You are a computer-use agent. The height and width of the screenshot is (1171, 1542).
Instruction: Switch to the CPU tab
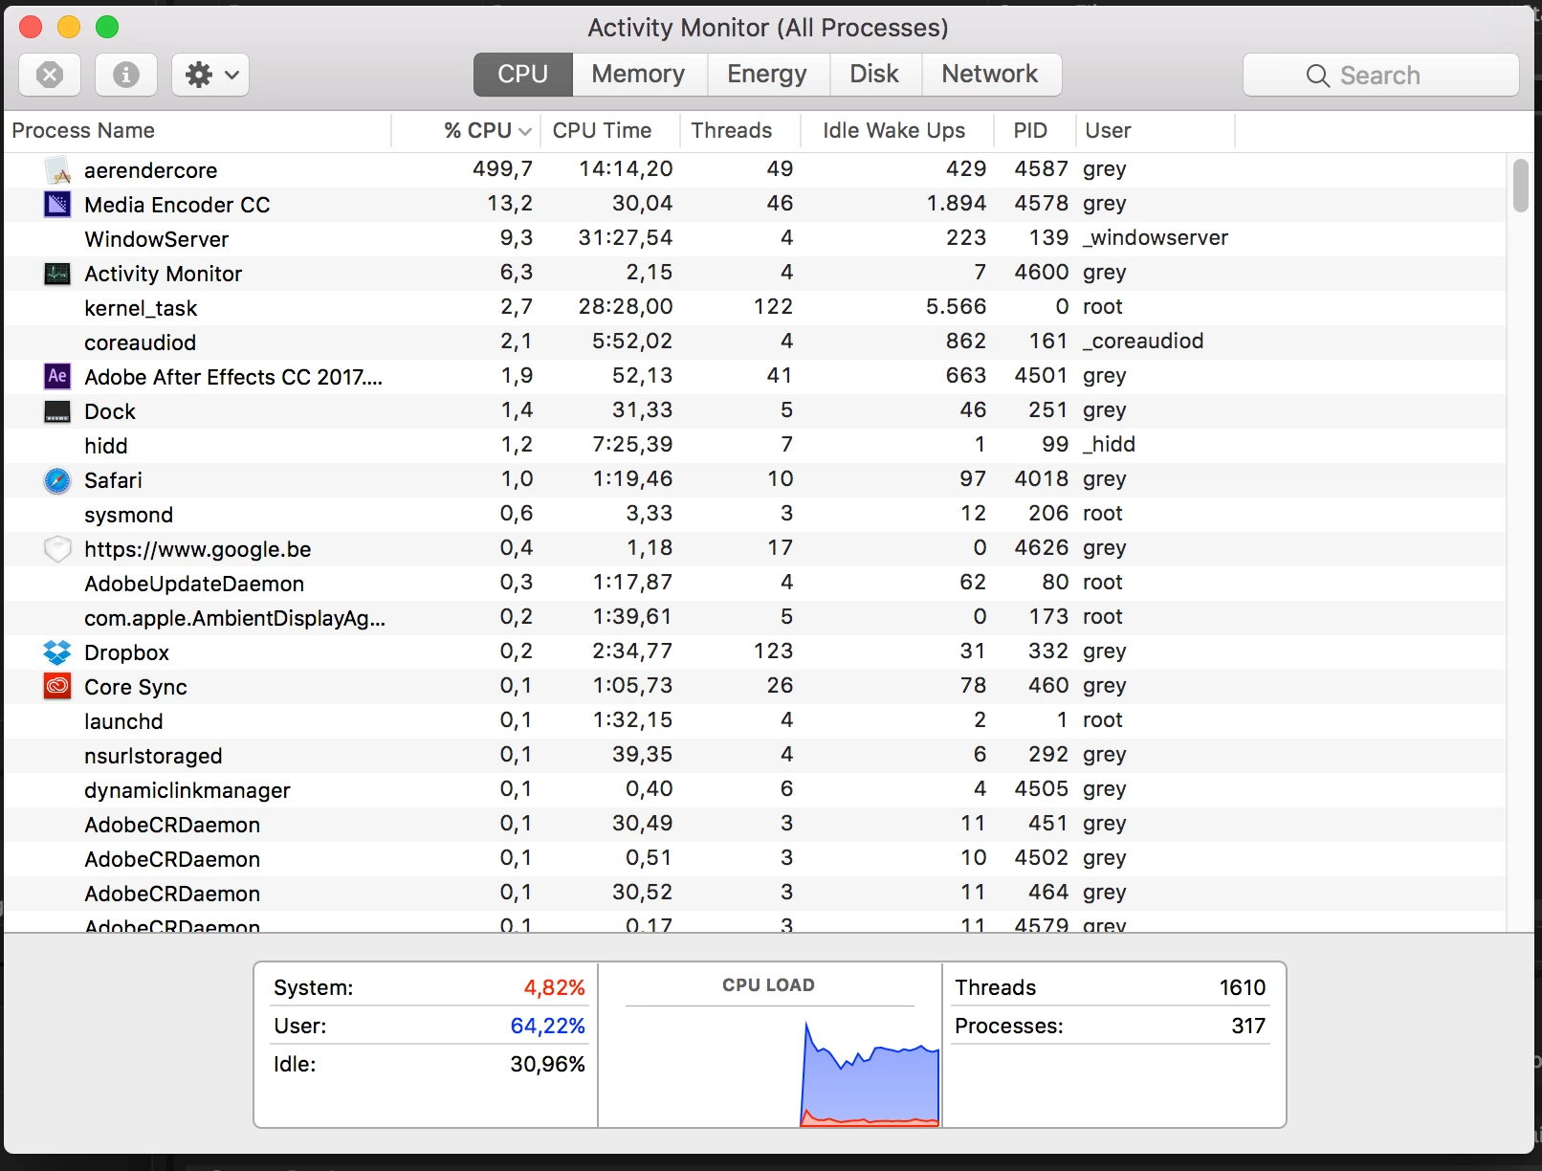[x=523, y=75]
